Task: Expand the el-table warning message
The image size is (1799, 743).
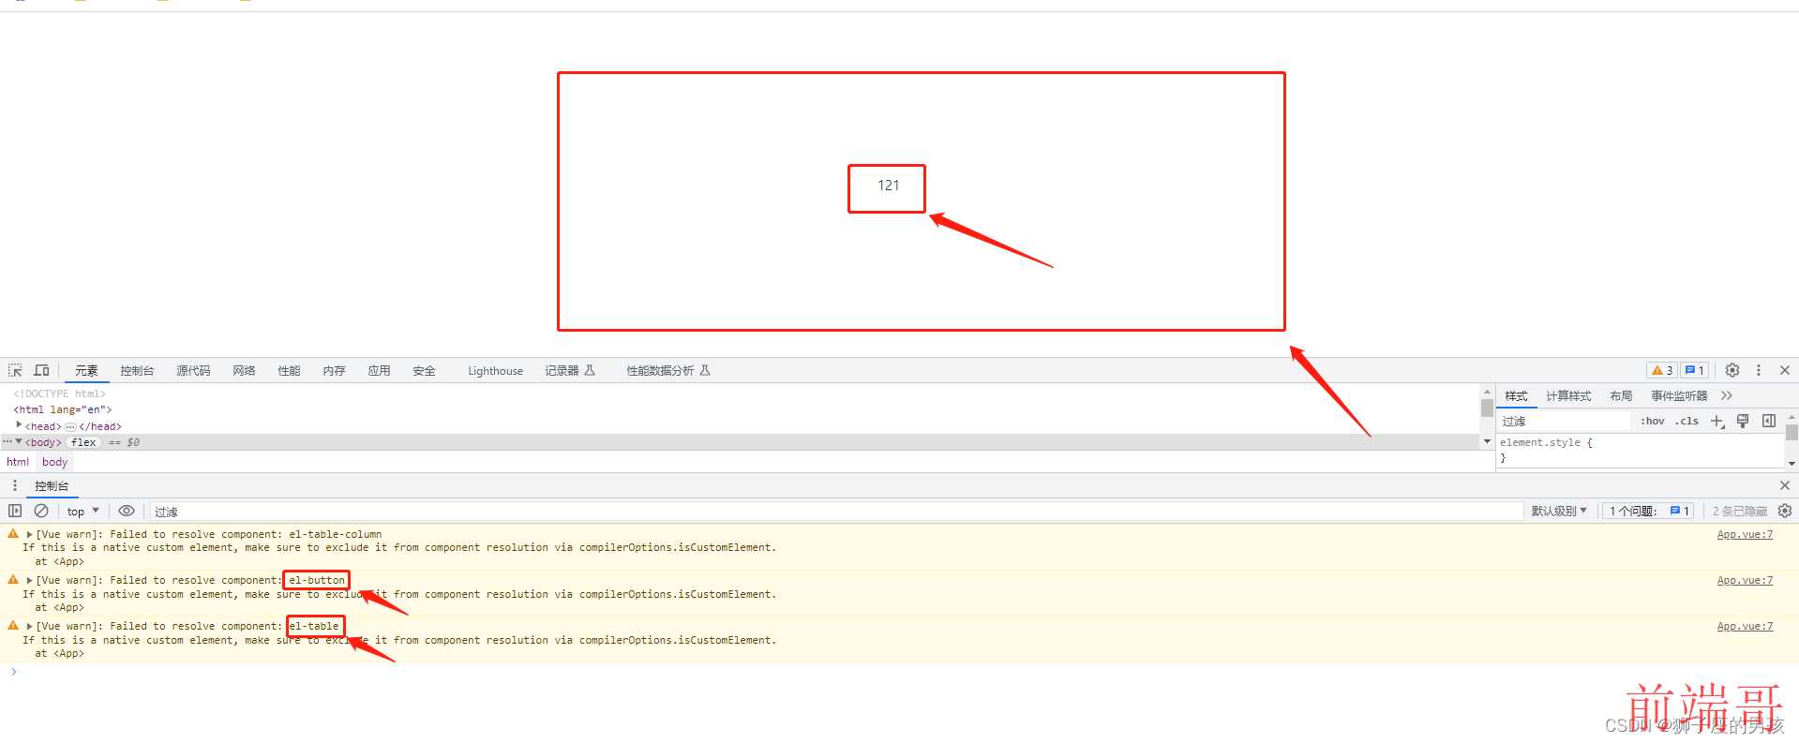Action: coord(29,626)
